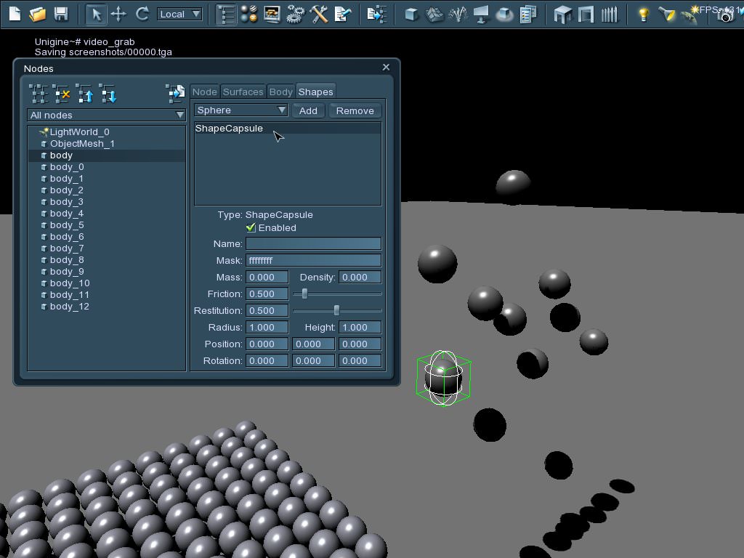Open the Local coordinate space dropdown

[x=179, y=15]
